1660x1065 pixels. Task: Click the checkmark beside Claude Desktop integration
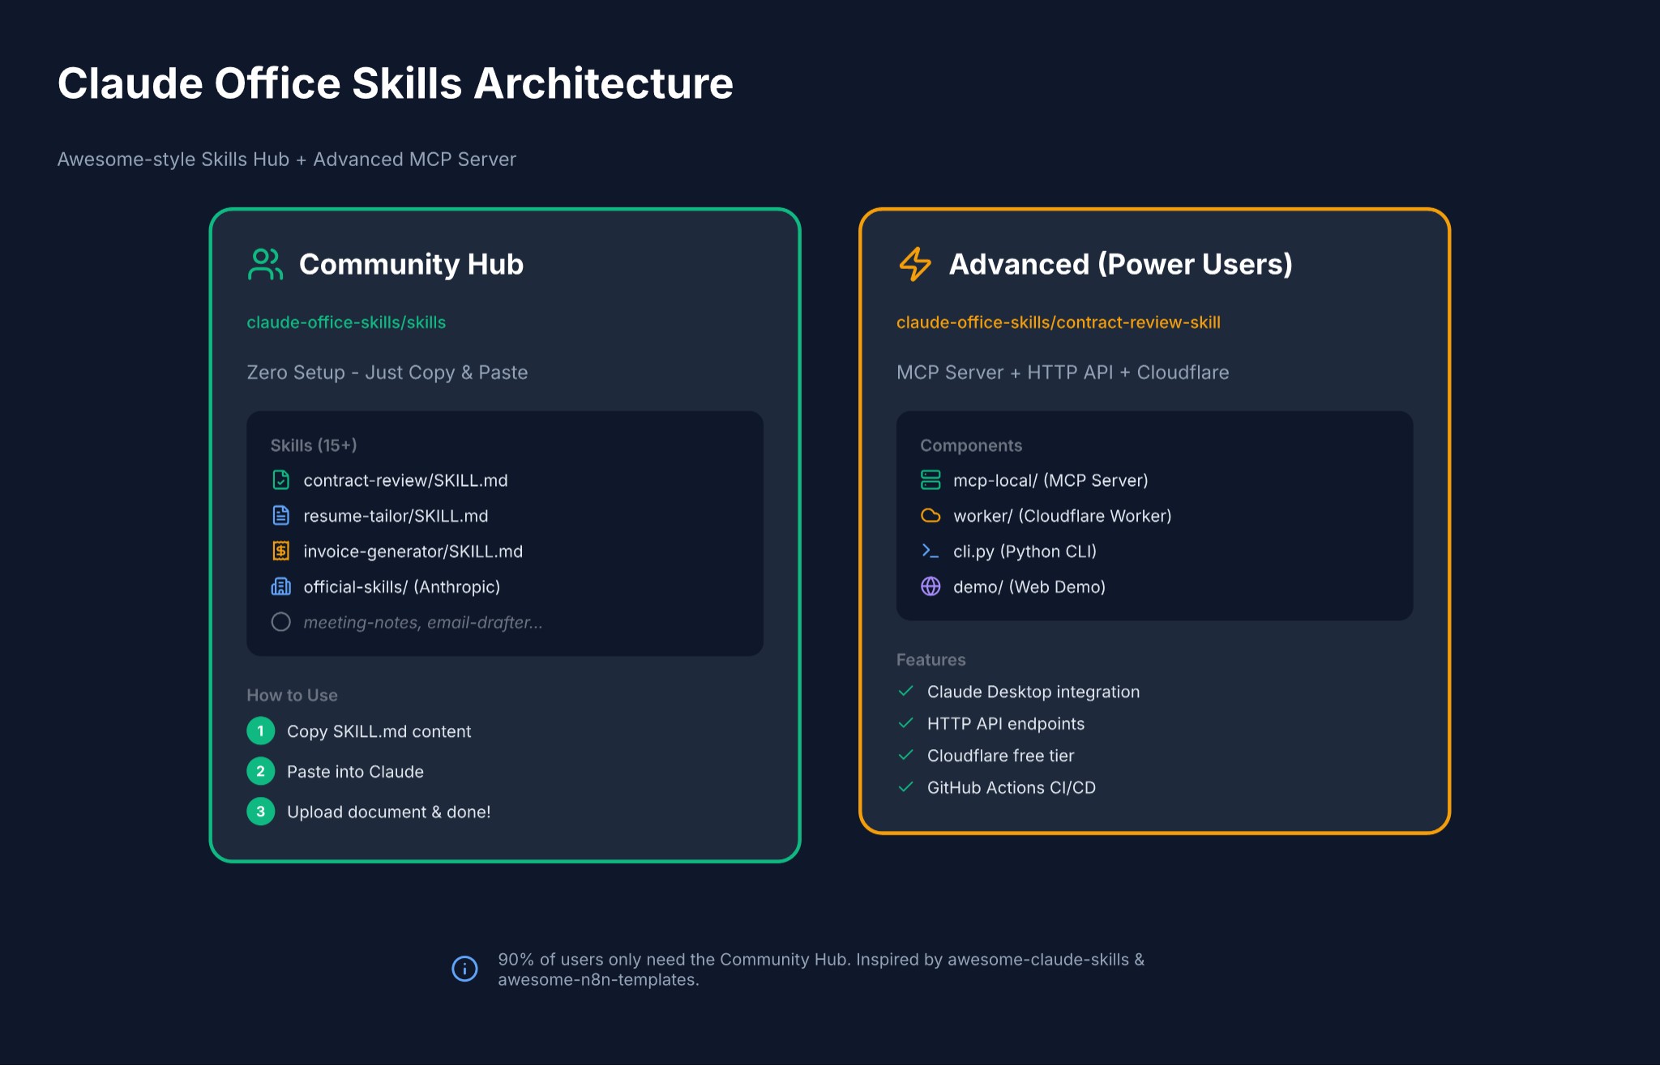point(906,692)
